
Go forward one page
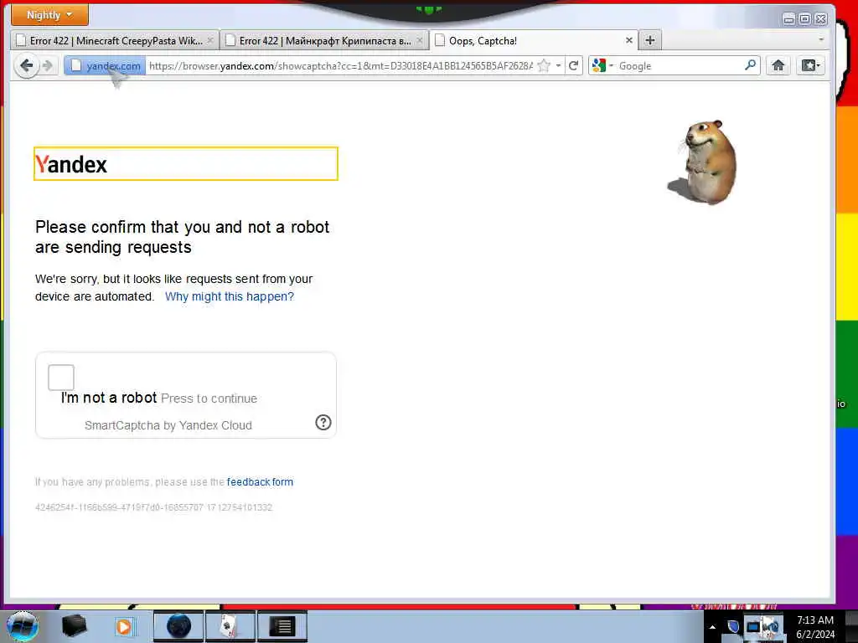[48, 66]
